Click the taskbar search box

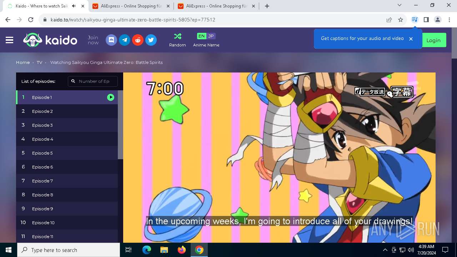[69, 250]
